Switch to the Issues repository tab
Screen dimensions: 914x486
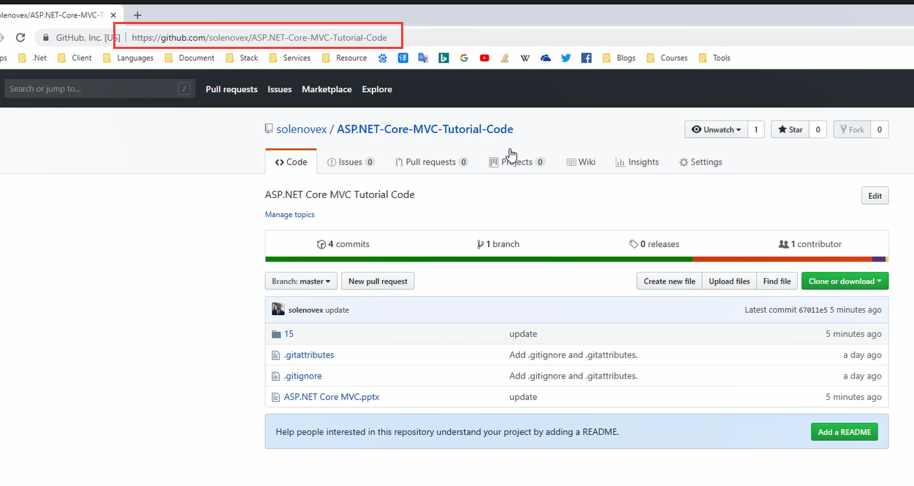[351, 162]
